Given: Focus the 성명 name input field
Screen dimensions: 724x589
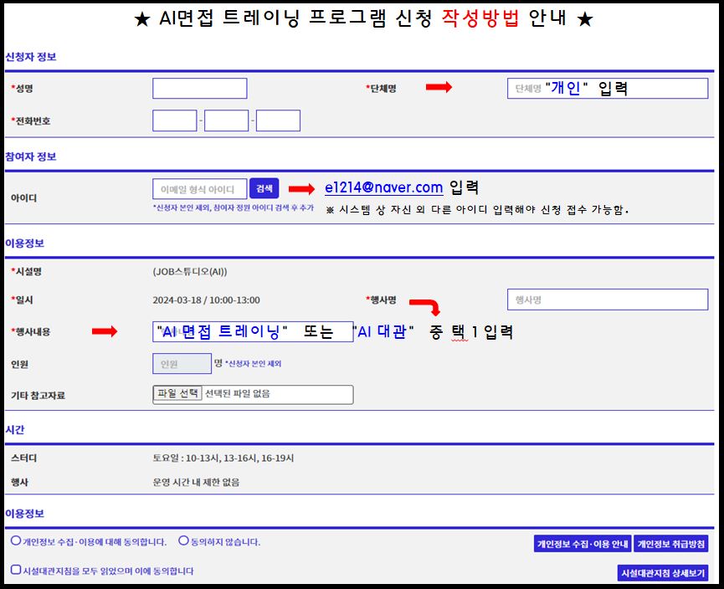Looking at the screenshot, I should [x=199, y=89].
